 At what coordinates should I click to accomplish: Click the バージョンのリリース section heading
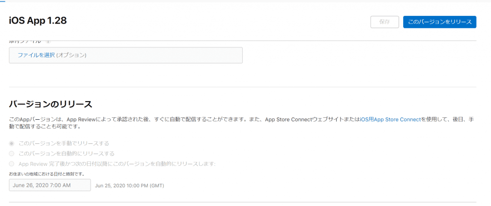click(x=51, y=104)
